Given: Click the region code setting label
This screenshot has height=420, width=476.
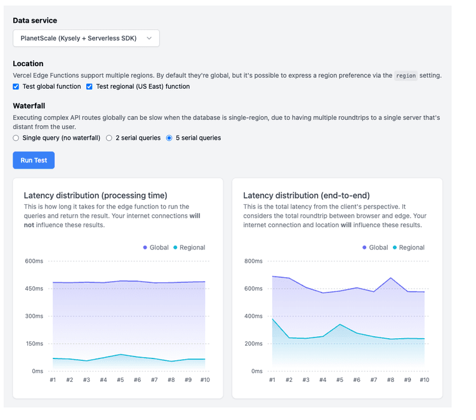Looking at the screenshot, I should pos(406,75).
